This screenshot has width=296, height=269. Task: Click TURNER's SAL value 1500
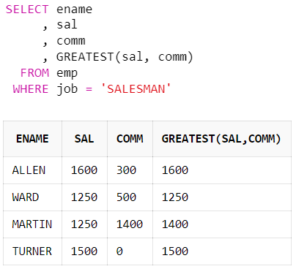pos(84,251)
